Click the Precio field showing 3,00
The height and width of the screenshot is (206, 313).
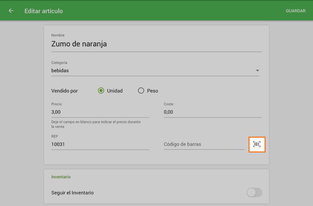(x=100, y=112)
